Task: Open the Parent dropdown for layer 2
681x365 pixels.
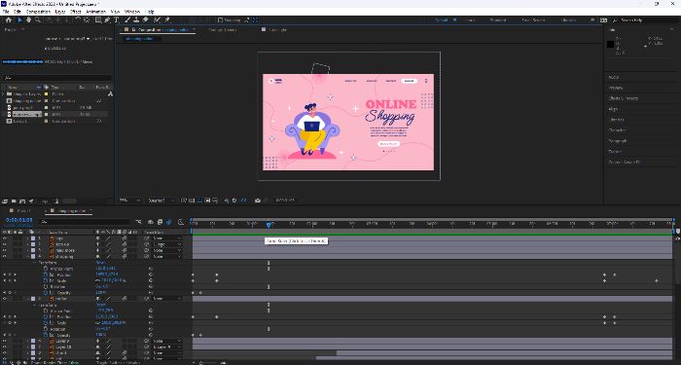Action: 167,244
